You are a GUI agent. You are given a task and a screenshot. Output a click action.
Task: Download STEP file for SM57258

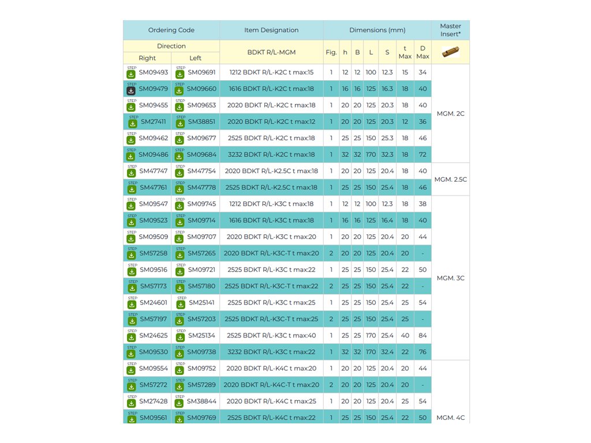point(133,254)
